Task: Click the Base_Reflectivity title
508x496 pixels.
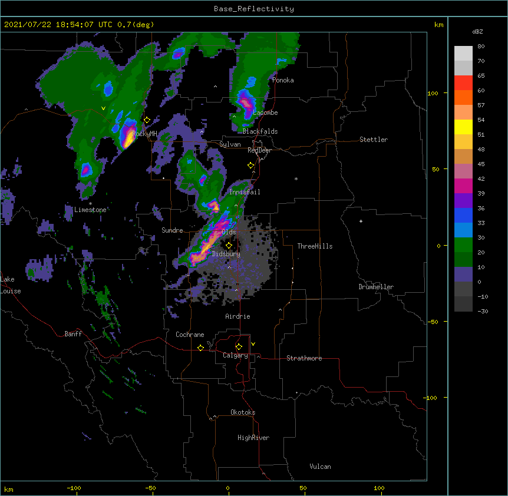Action: tap(254, 9)
